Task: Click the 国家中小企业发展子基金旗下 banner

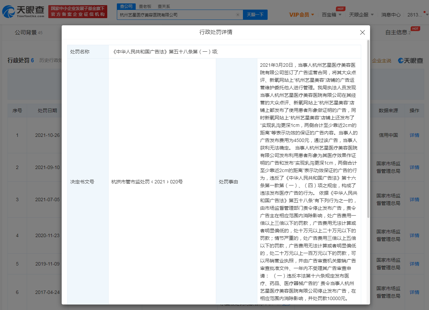Action: 78,12
